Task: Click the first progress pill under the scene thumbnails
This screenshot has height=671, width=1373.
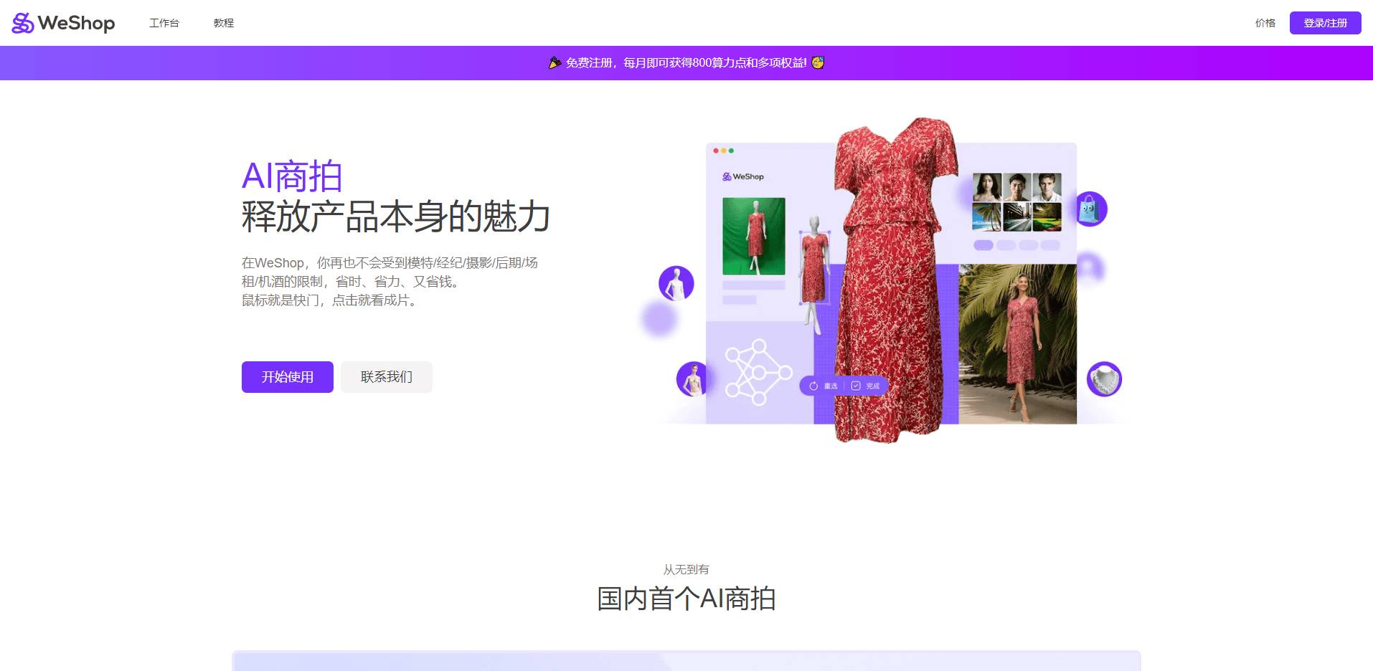Action: point(983,244)
